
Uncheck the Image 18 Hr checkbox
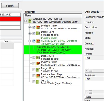34,33
